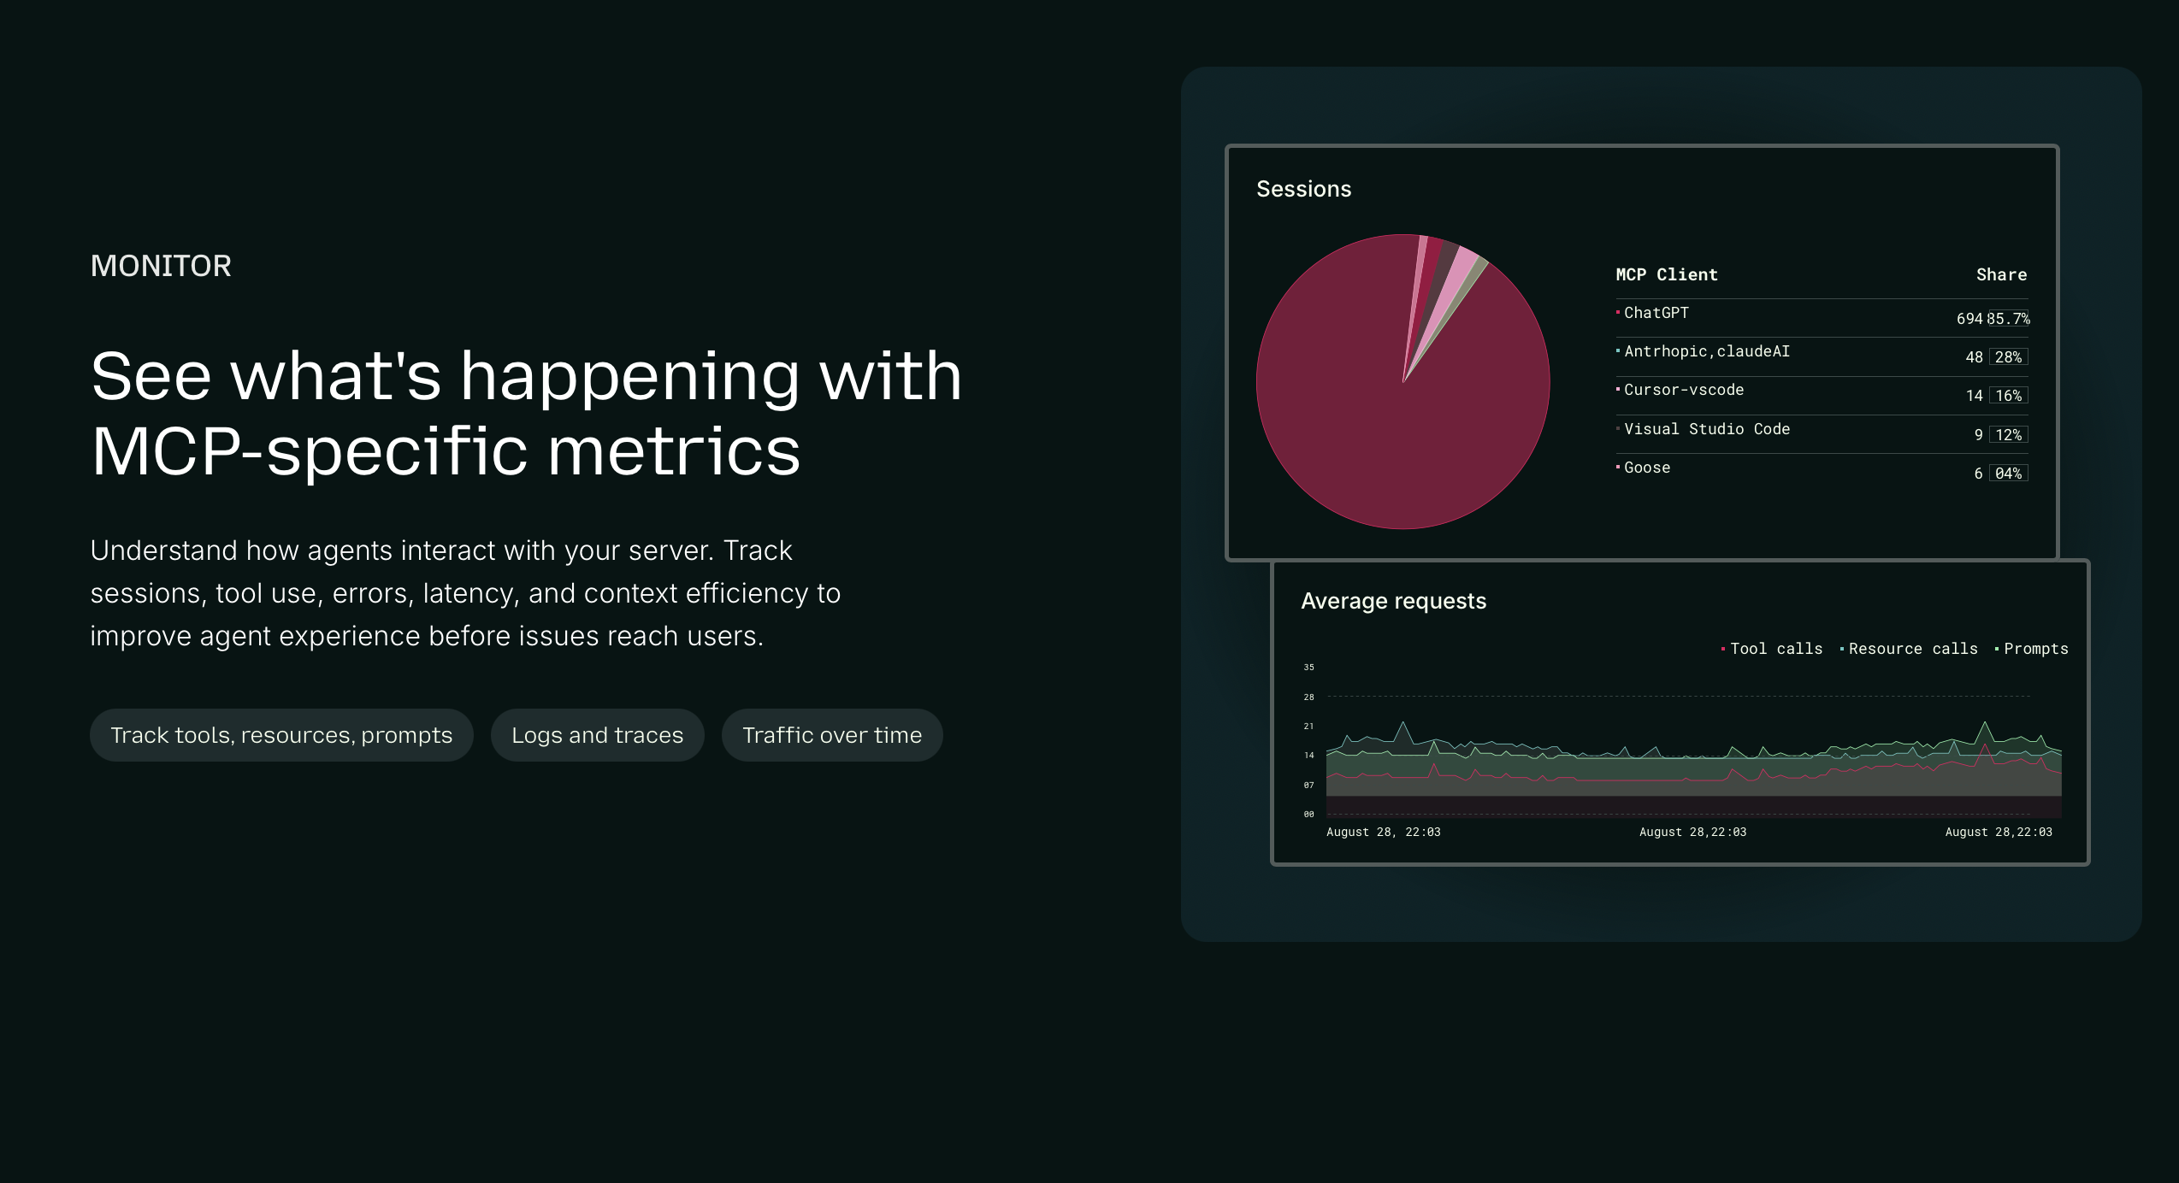Image resolution: width=2179 pixels, height=1183 pixels.
Task: Click the Average requests chart title
Action: click(x=1393, y=601)
